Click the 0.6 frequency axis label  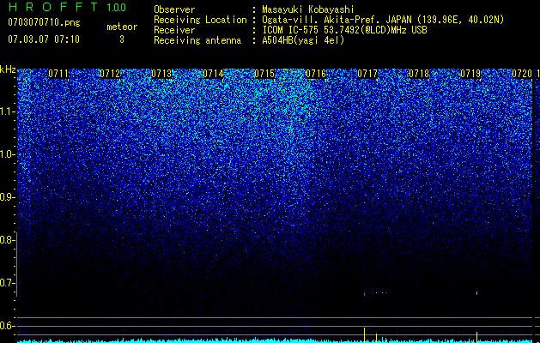(8, 326)
